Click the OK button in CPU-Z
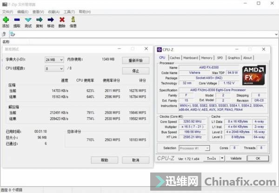Viewport: 279px width, 193px height. tap(258, 158)
